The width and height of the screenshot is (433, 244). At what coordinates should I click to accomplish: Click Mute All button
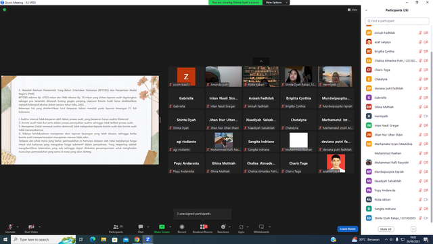(x=386, y=229)
